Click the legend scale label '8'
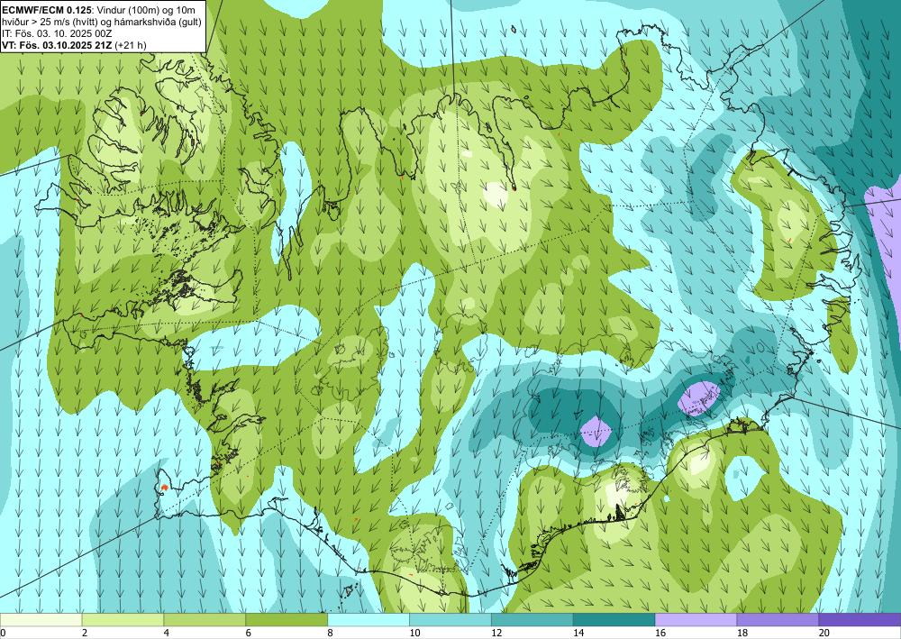 coord(330,634)
